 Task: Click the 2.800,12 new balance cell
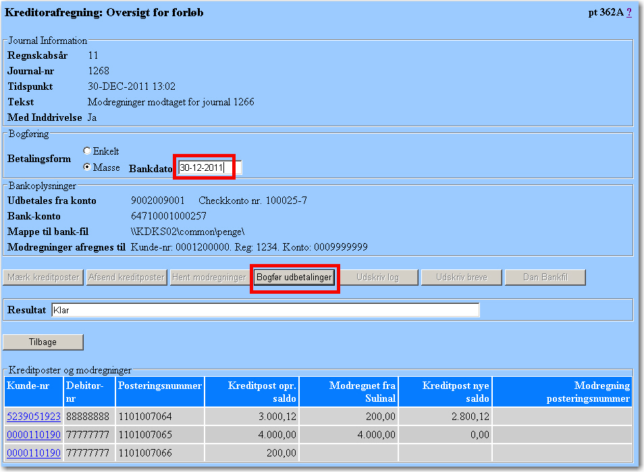click(x=446, y=417)
